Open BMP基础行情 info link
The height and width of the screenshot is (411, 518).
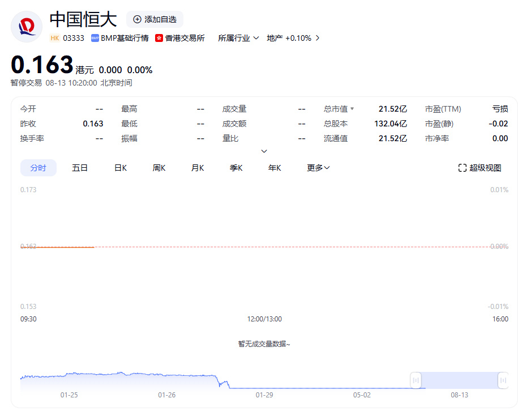coord(120,38)
